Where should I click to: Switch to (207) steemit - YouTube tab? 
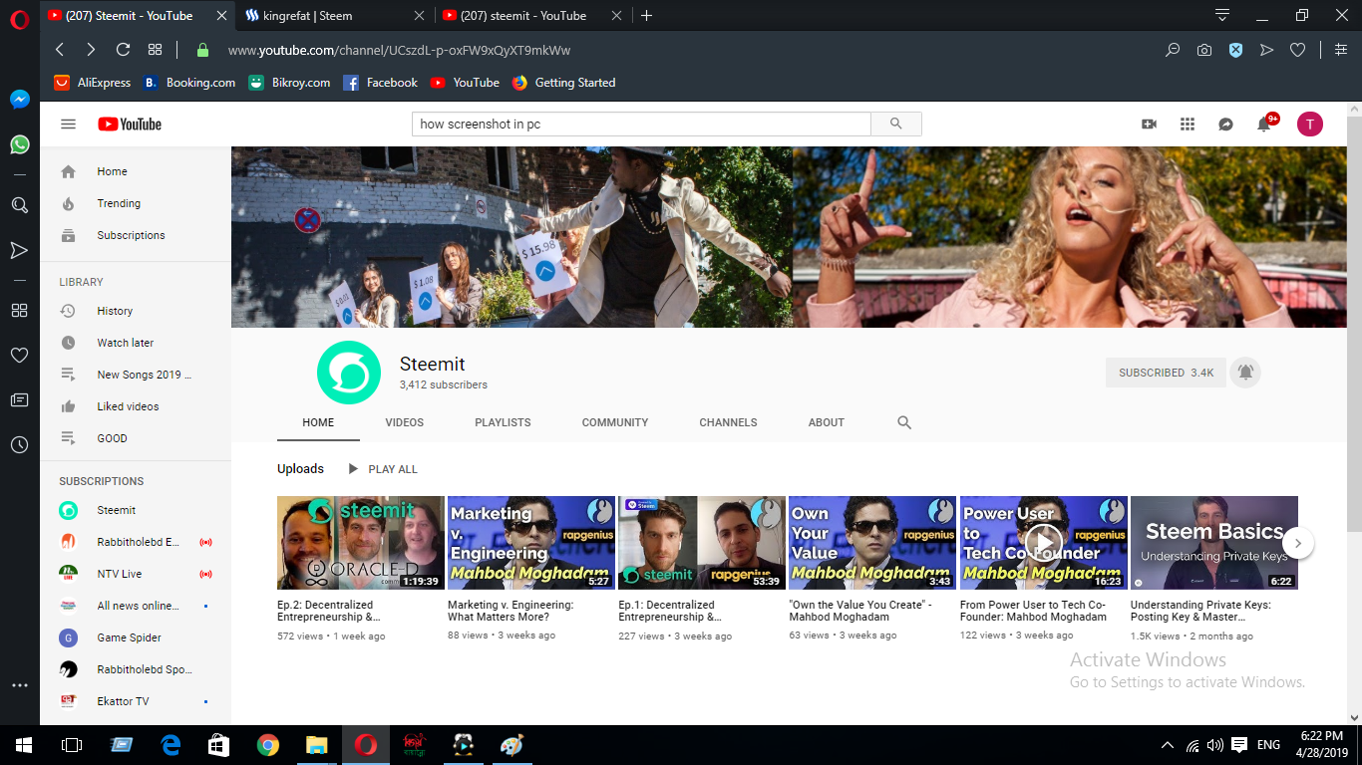coord(532,16)
